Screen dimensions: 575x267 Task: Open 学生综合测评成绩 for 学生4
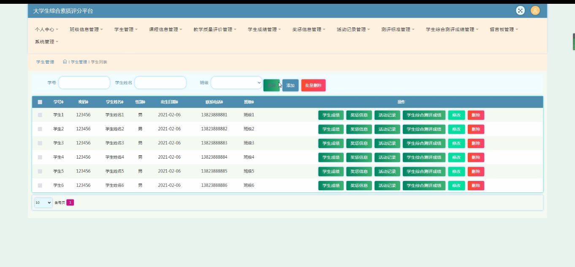tap(424, 157)
